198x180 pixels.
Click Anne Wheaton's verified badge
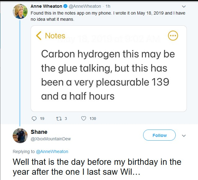(x=66, y=6)
